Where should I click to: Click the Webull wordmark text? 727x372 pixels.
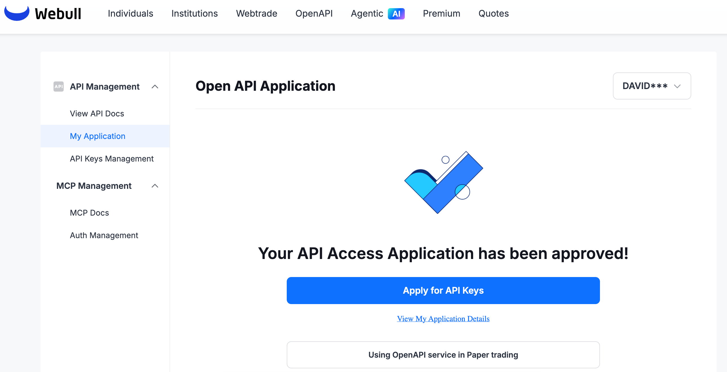tap(58, 14)
